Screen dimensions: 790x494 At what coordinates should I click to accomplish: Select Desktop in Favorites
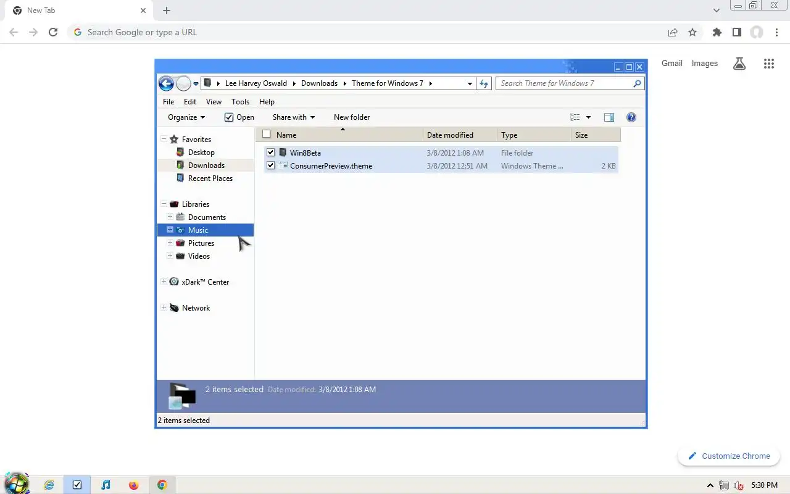pyautogui.click(x=201, y=153)
